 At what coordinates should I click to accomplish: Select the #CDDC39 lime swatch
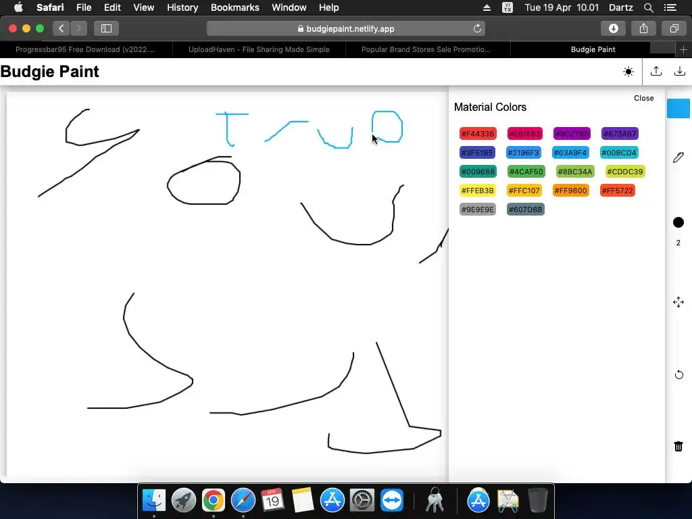click(625, 172)
